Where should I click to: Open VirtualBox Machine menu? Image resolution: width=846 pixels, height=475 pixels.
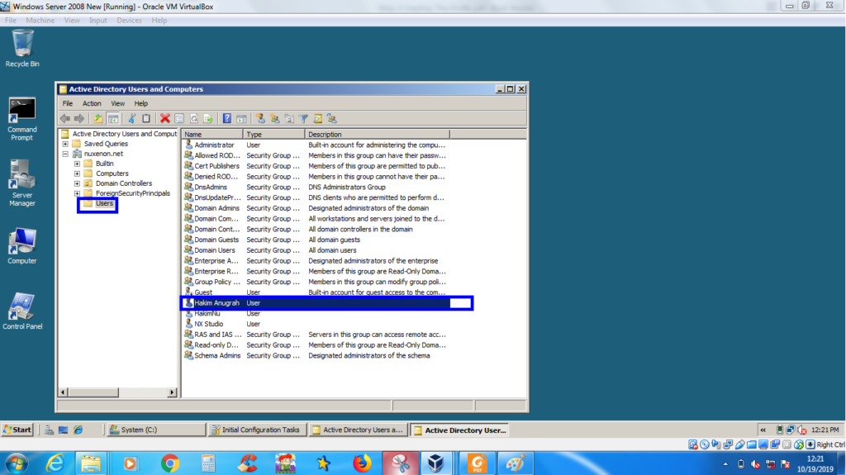pyautogui.click(x=40, y=21)
